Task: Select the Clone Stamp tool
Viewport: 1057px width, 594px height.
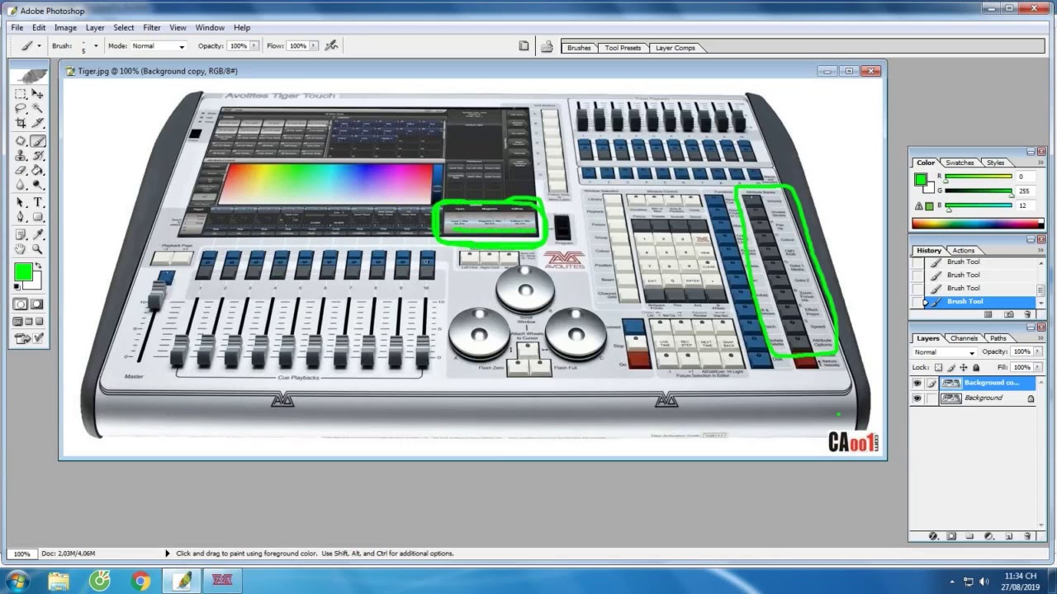Action: 21,155
